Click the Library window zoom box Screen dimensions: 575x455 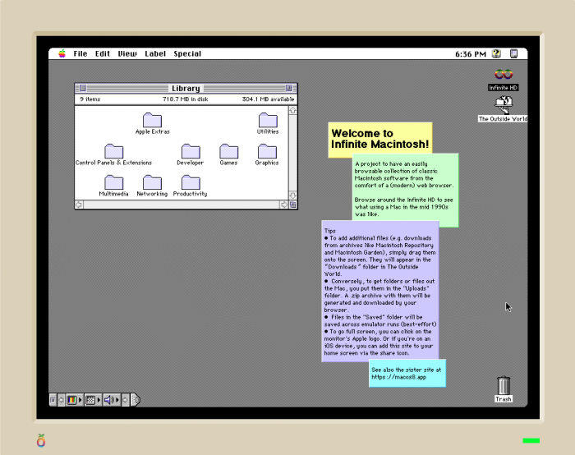[x=288, y=89]
